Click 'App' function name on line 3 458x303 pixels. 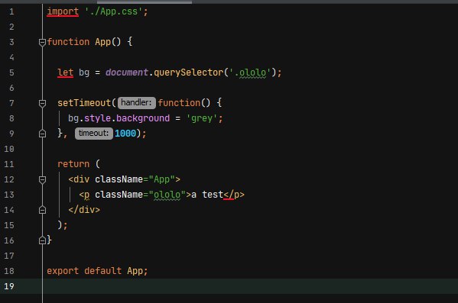[102, 42]
